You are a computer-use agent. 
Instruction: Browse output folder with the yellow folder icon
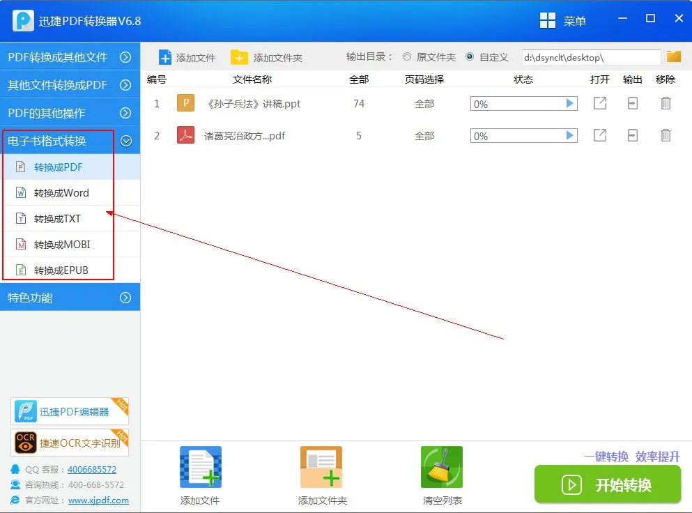pyautogui.click(x=674, y=56)
